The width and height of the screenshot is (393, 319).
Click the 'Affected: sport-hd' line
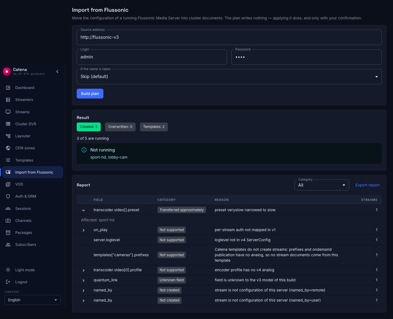pos(98,220)
